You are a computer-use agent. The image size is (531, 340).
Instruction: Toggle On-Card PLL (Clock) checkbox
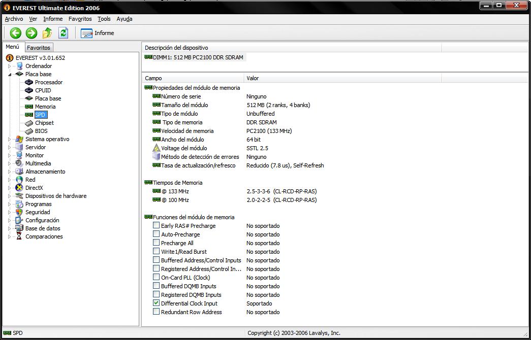click(x=156, y=277)
